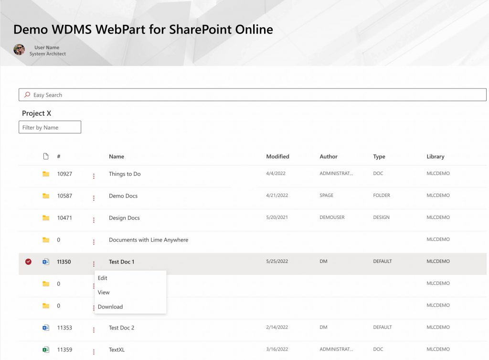The image size is (489, 360).
Task: Click the System Architect label
Action: [x=48, y=54]
